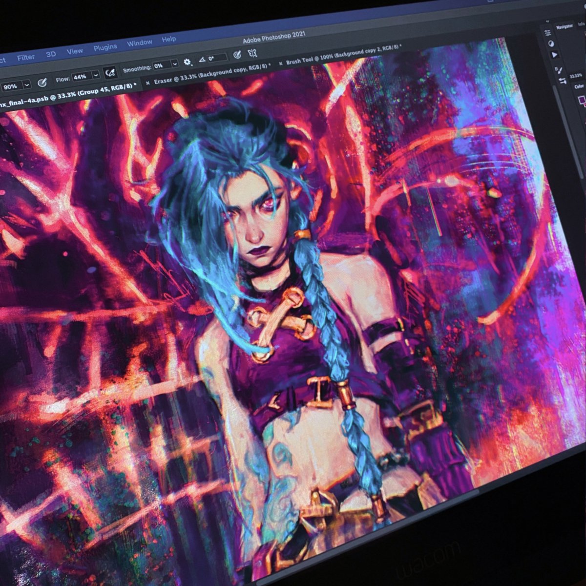Toggle pressure-for-opacity icon beside the 90% field
Screen dimensions: 586x586
coord(42,82)
